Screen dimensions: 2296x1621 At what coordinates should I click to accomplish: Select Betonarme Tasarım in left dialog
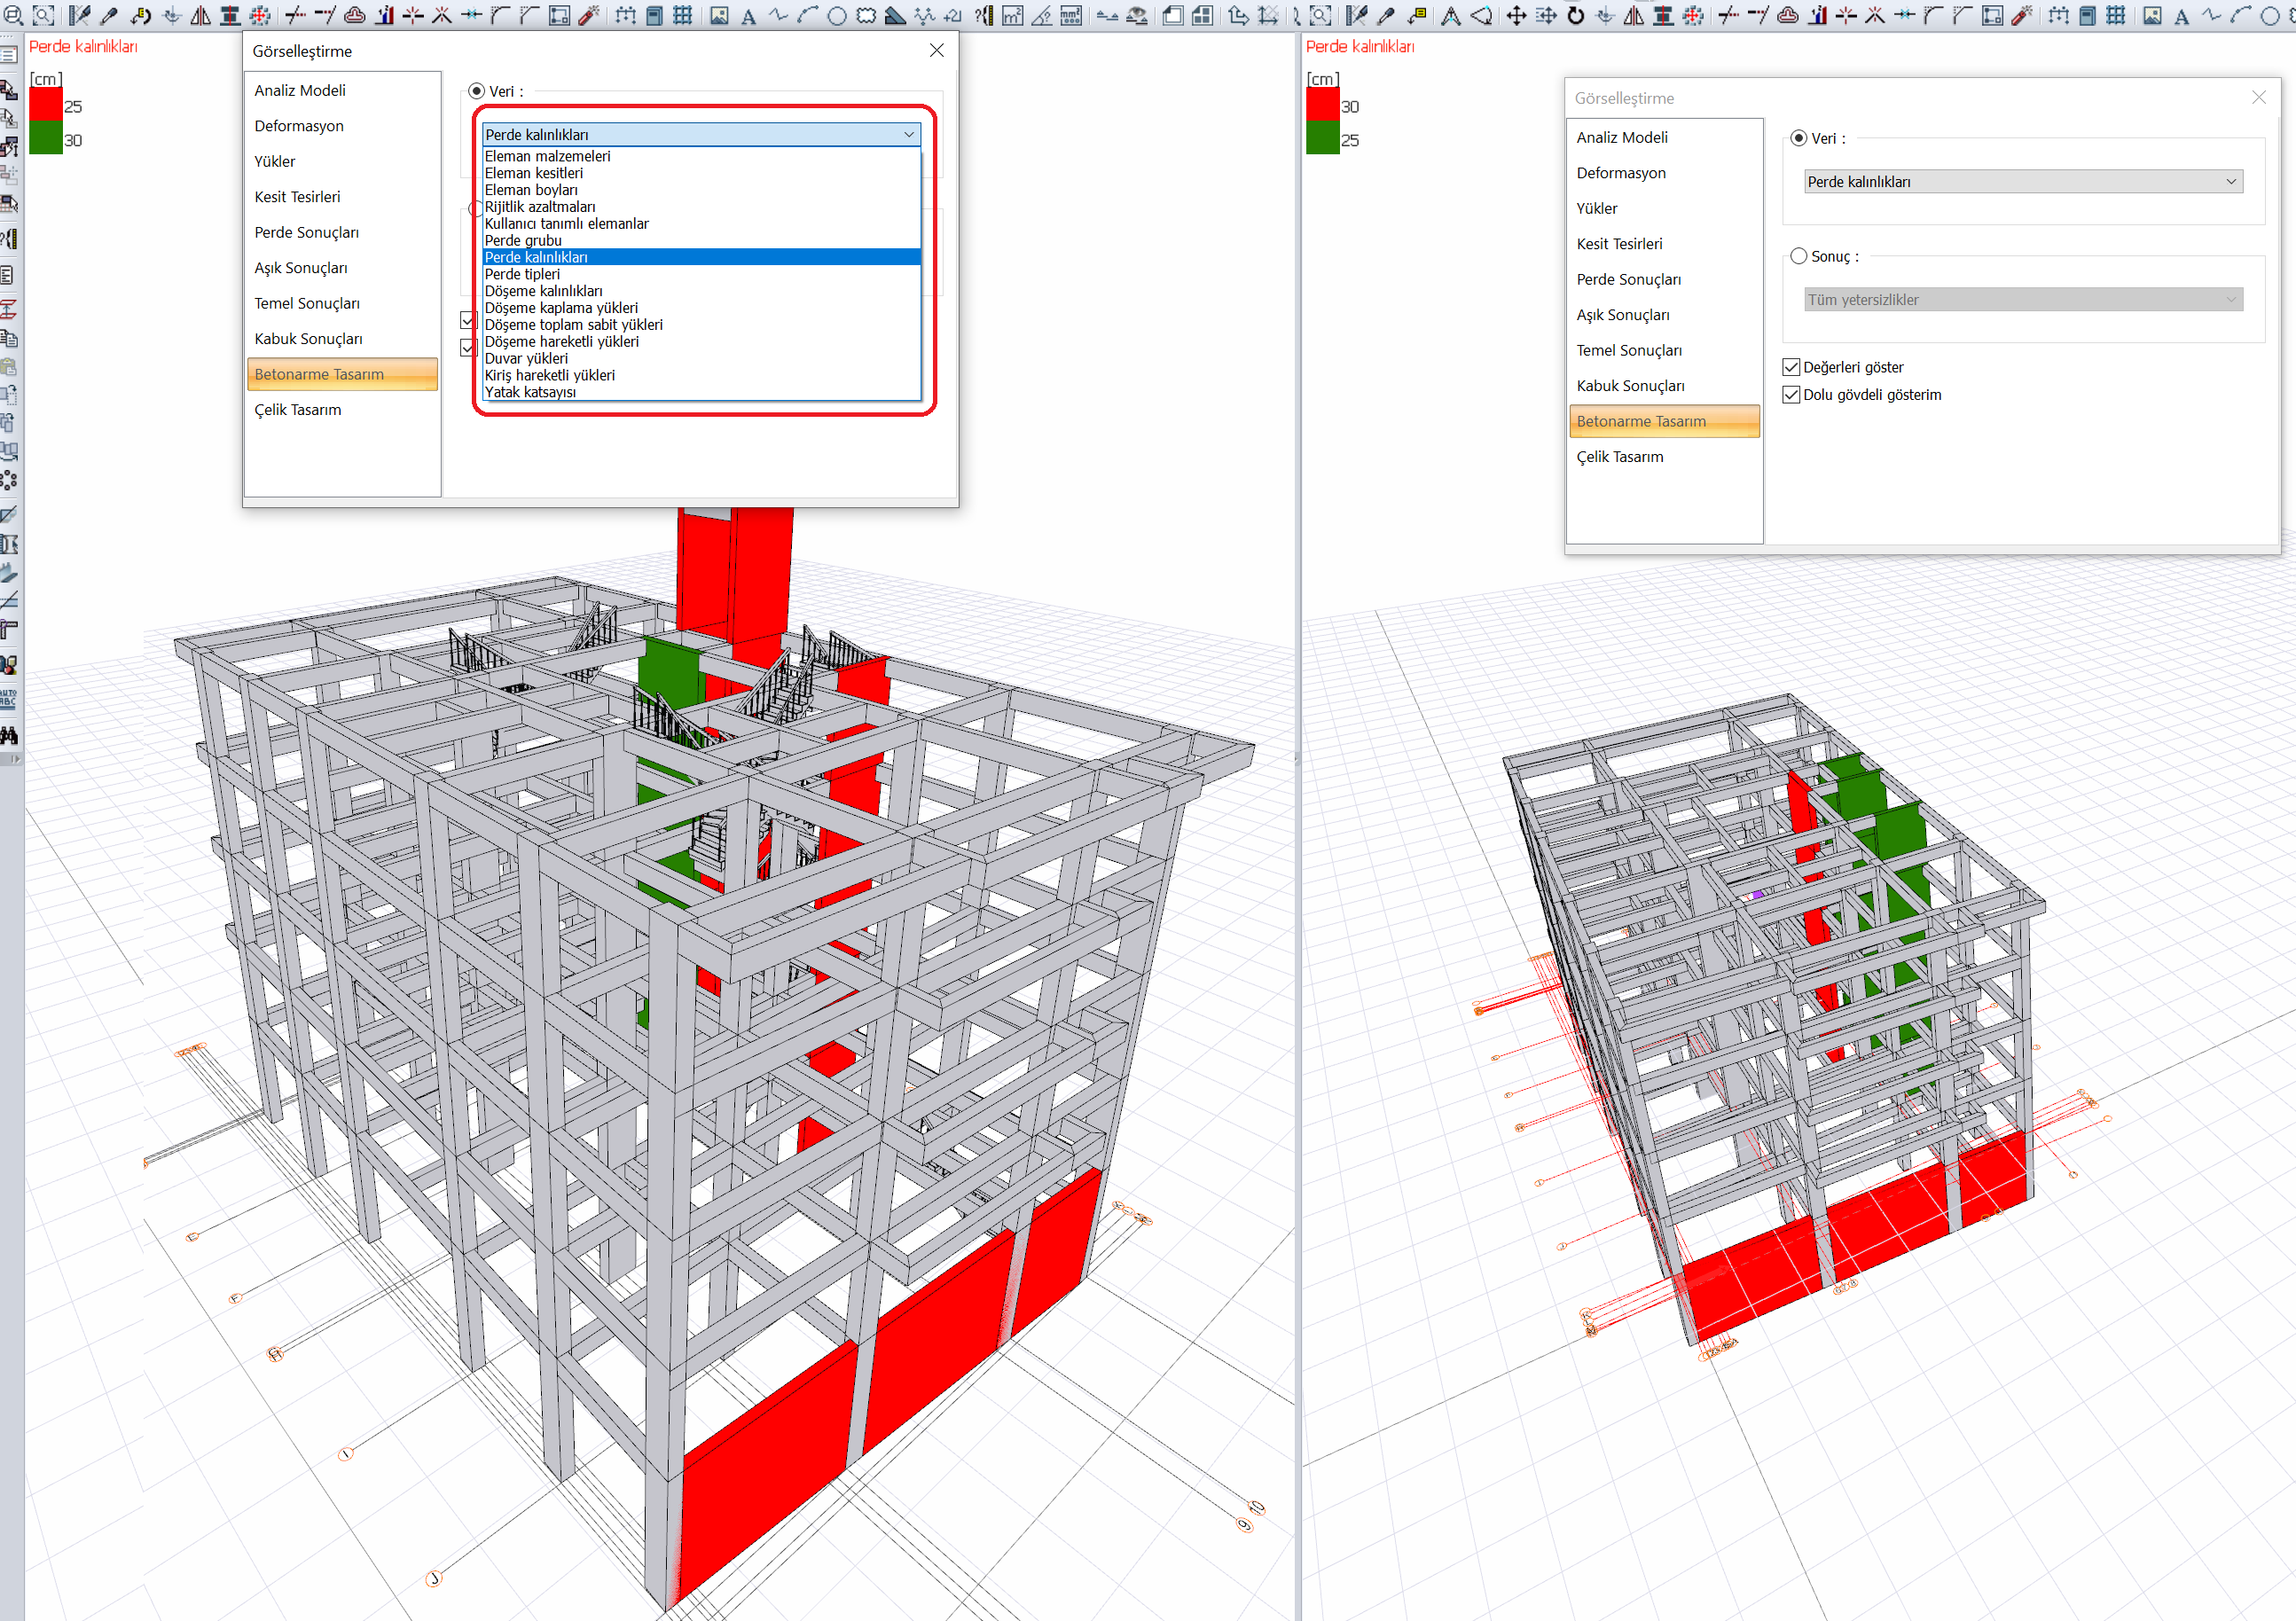(342, 374)
